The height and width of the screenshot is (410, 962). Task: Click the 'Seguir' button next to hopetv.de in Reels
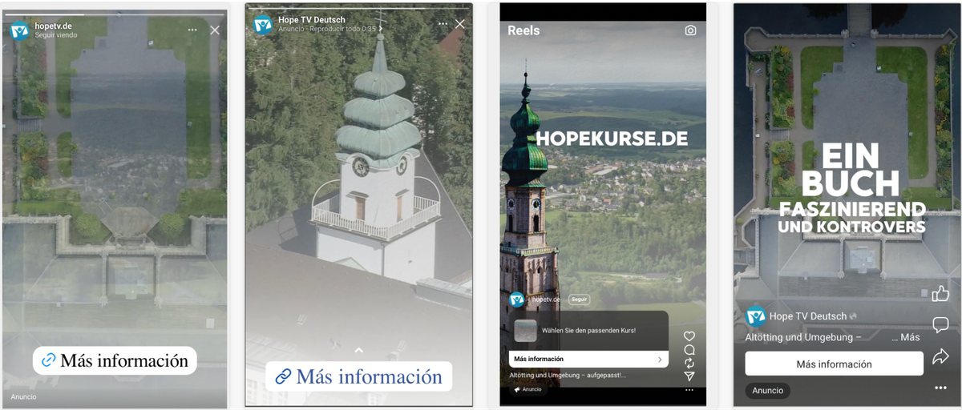579,299
